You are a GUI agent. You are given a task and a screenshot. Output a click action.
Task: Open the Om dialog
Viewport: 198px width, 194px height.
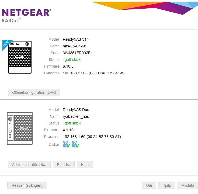pos(149,185)
